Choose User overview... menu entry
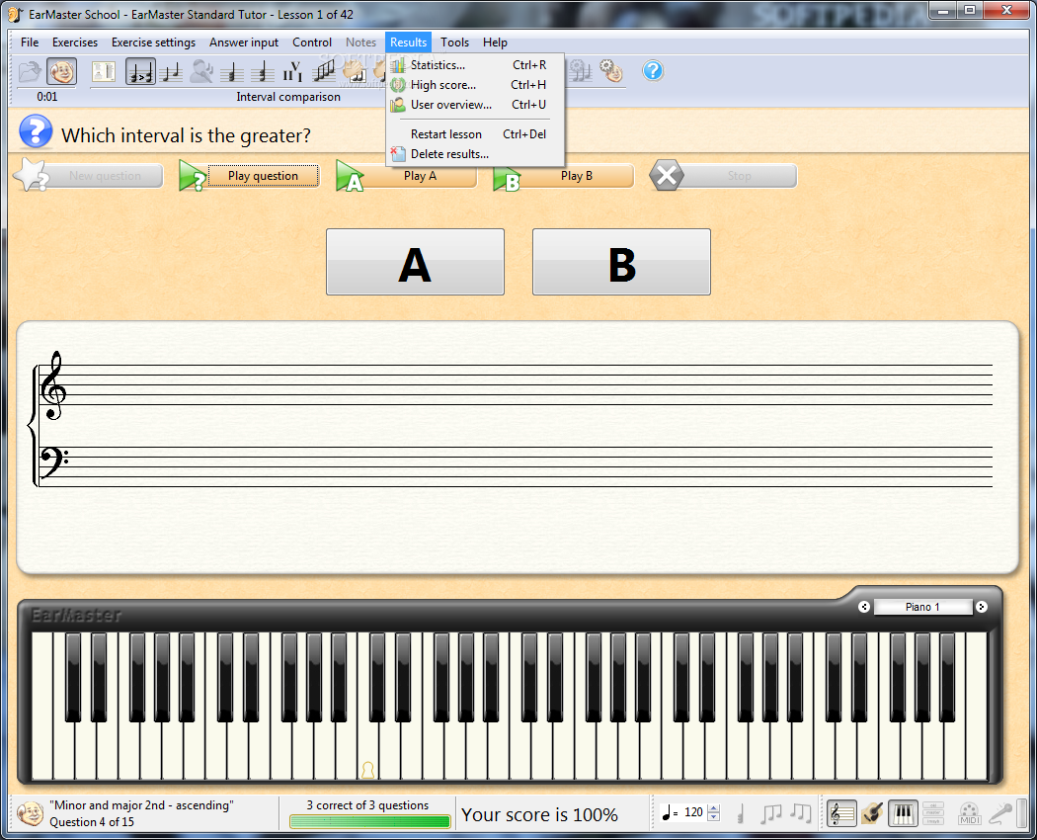Viewport: 1037px width, 840px height. 475,105
